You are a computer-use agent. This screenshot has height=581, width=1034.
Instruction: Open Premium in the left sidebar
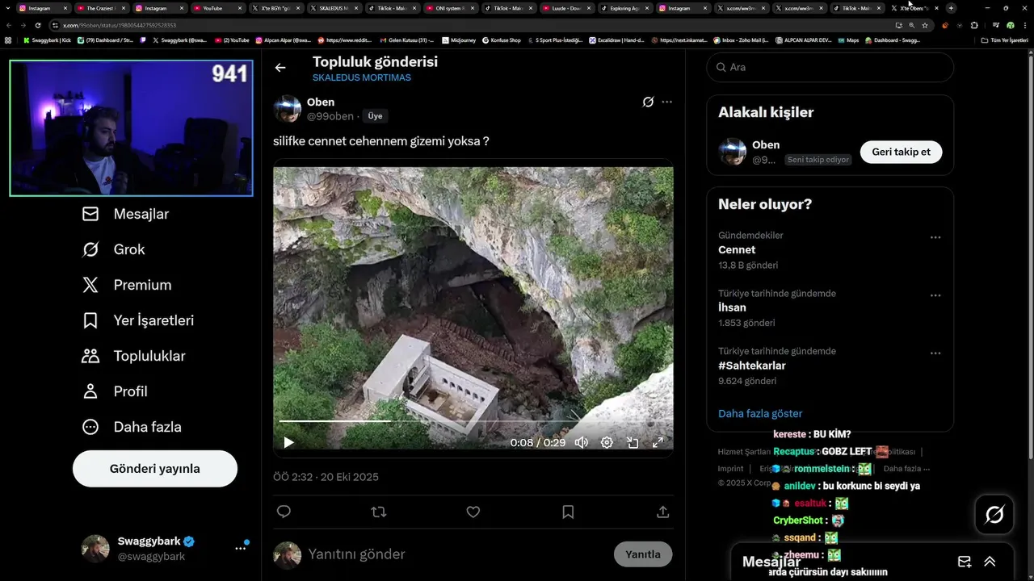click(127, 285)
